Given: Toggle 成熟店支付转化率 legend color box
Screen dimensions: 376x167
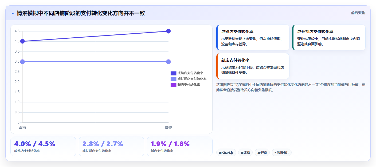Looking at the screenshot, I should [x=173, y=73].
